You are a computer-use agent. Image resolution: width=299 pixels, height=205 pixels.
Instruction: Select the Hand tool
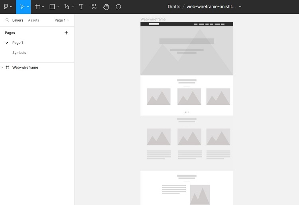coord(106,7)
